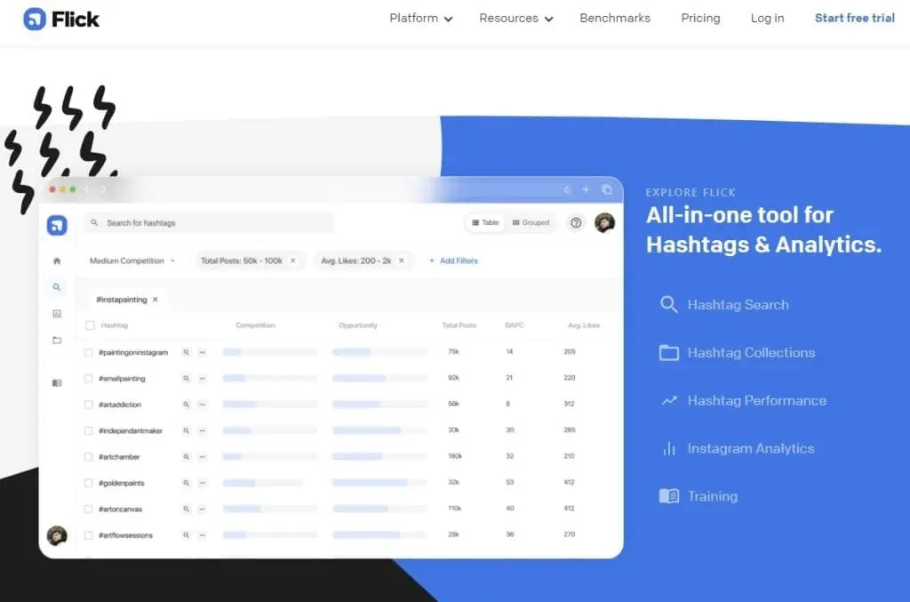The width and height of the screenshot is (910, 602).
Task: Click Add Filters
Action: [453, 261]
